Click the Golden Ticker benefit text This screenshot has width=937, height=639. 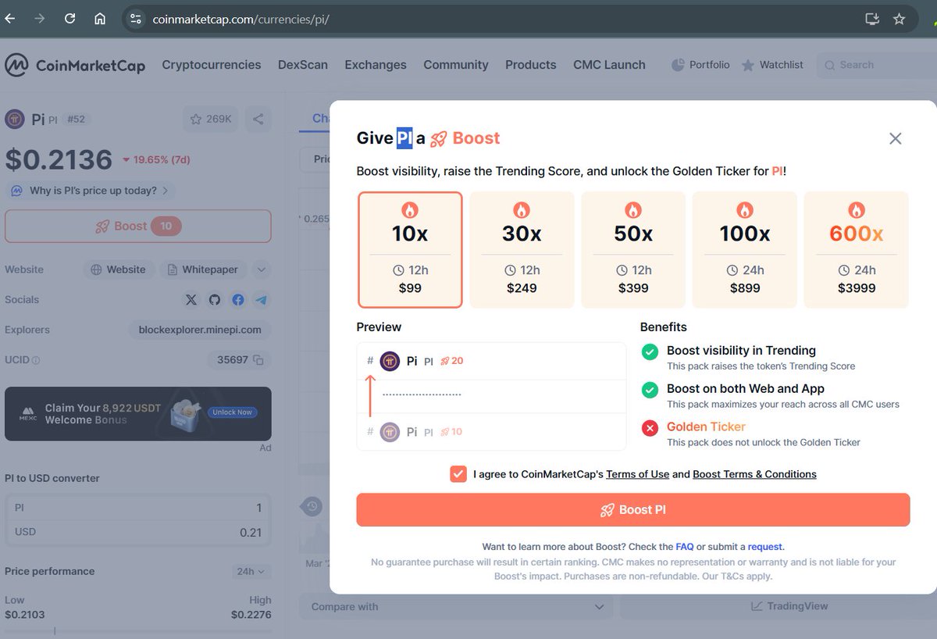click(706, 427)
